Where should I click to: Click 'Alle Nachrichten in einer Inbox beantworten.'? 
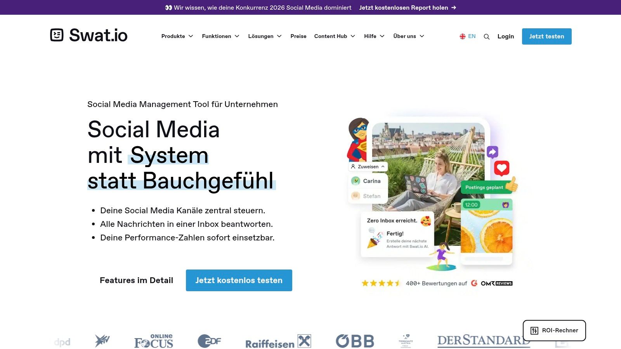pyautogui.click(x=187, y=224)
